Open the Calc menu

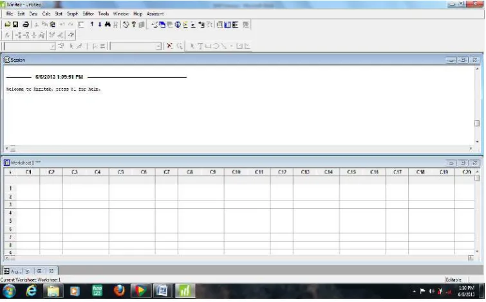pos(46,13)
